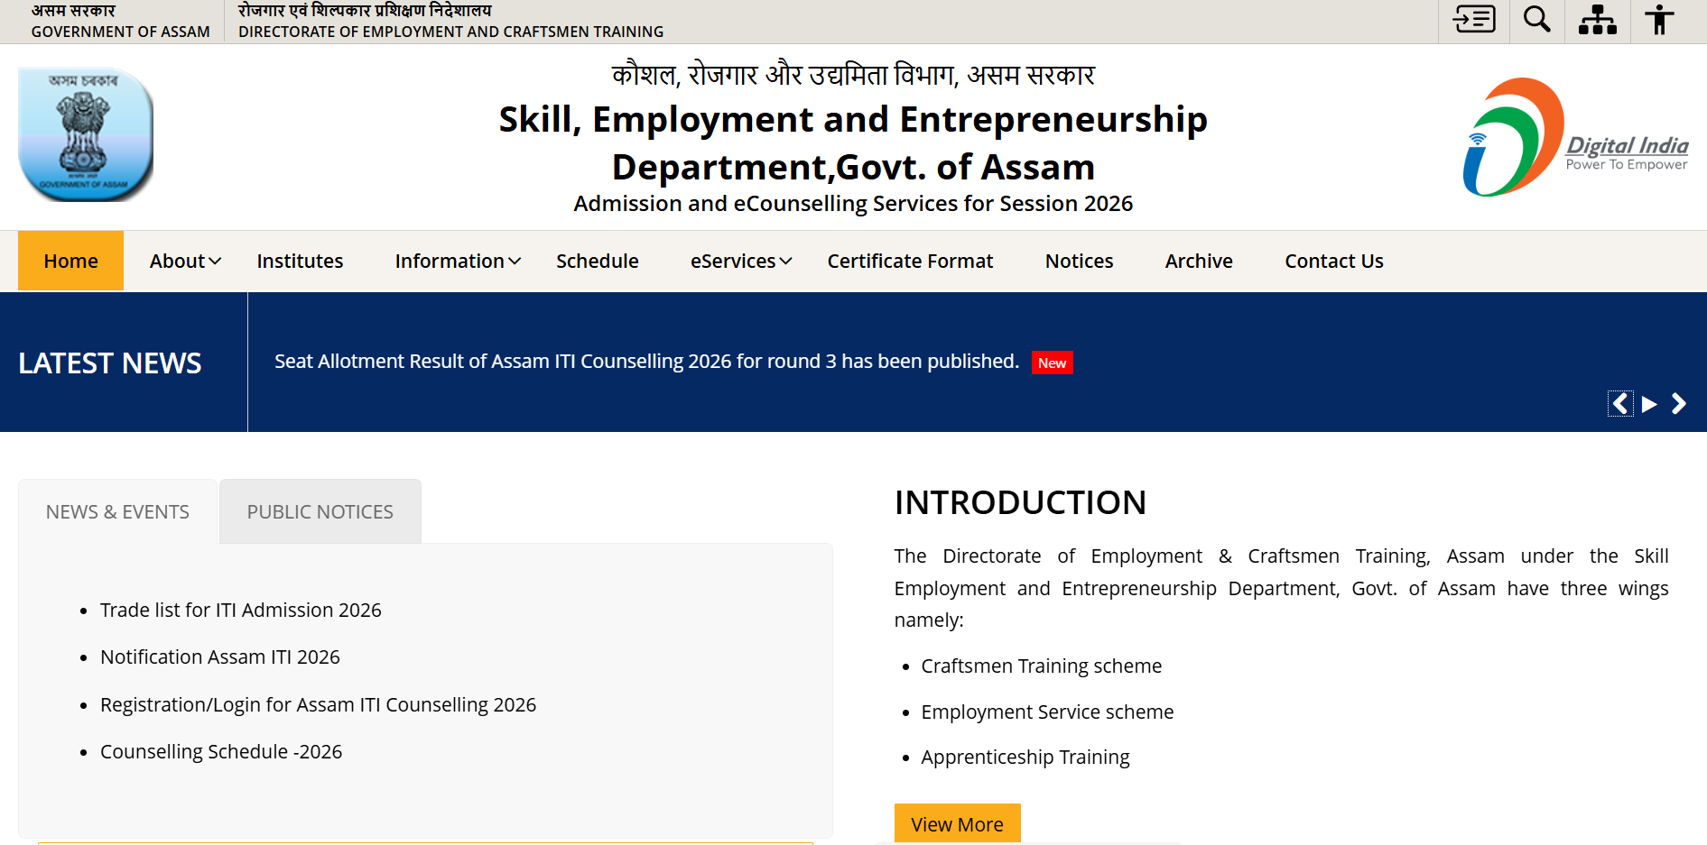Play the latest news ticker
The width and height of the screenshot is (1707, 845).
pos(1649,404)
